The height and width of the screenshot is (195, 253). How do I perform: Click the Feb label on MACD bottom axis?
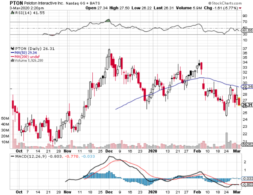tap(197, 192)
